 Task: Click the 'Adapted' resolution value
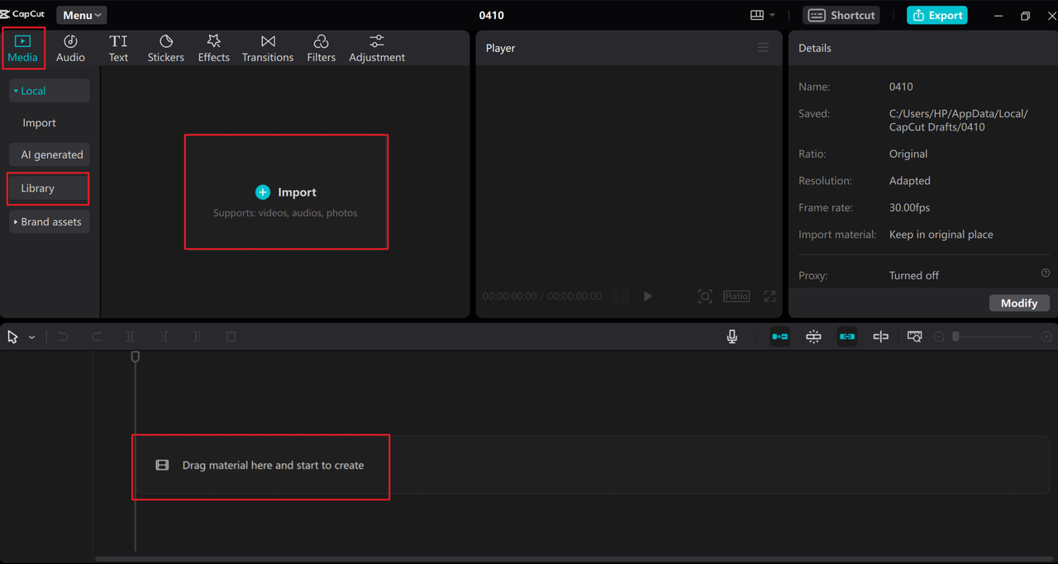[910, 181]
